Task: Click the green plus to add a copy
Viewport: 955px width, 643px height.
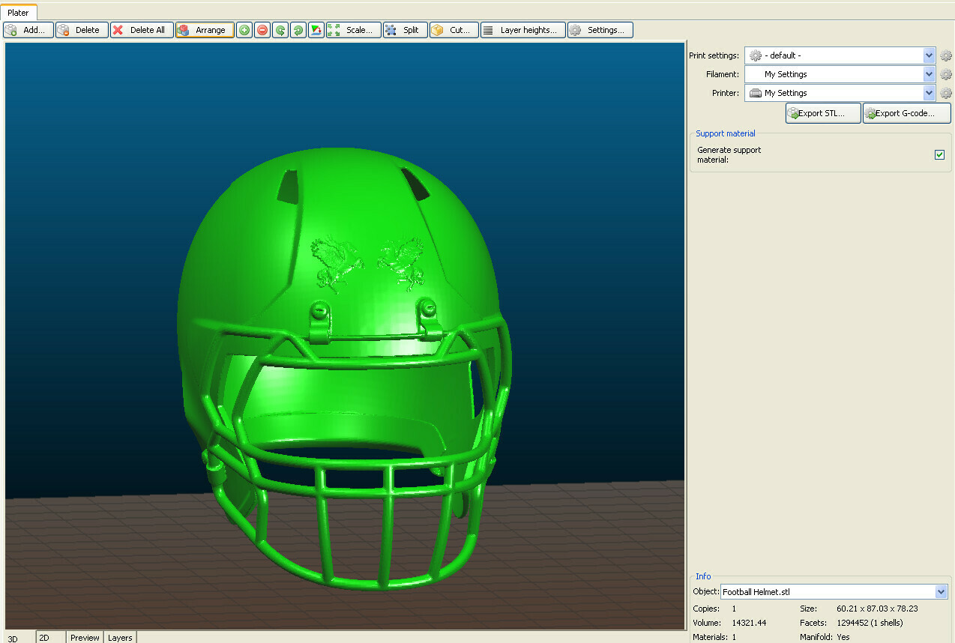Action: point(244,30)
